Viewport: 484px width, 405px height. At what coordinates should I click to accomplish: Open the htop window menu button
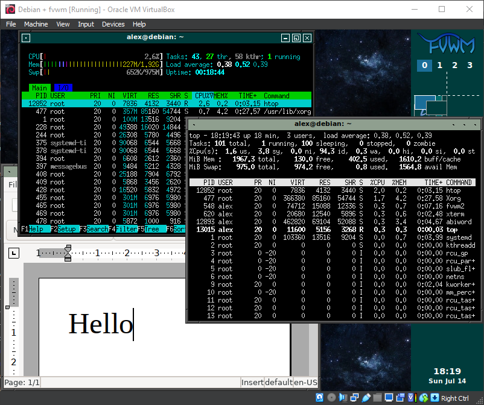click(x=25, y=37)
